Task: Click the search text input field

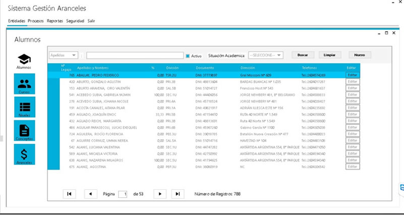Action: pos(135,55)
